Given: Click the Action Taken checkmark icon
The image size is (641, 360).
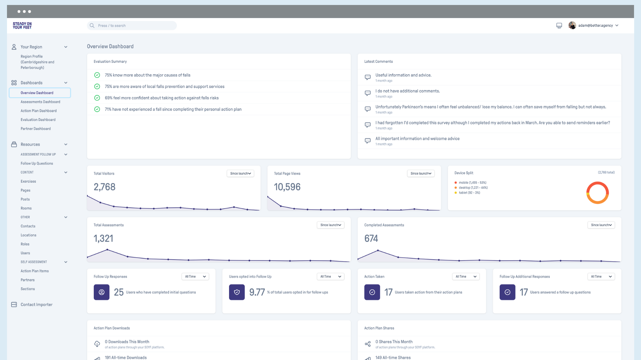Looking at the screenshot, I should pos(372,292).
